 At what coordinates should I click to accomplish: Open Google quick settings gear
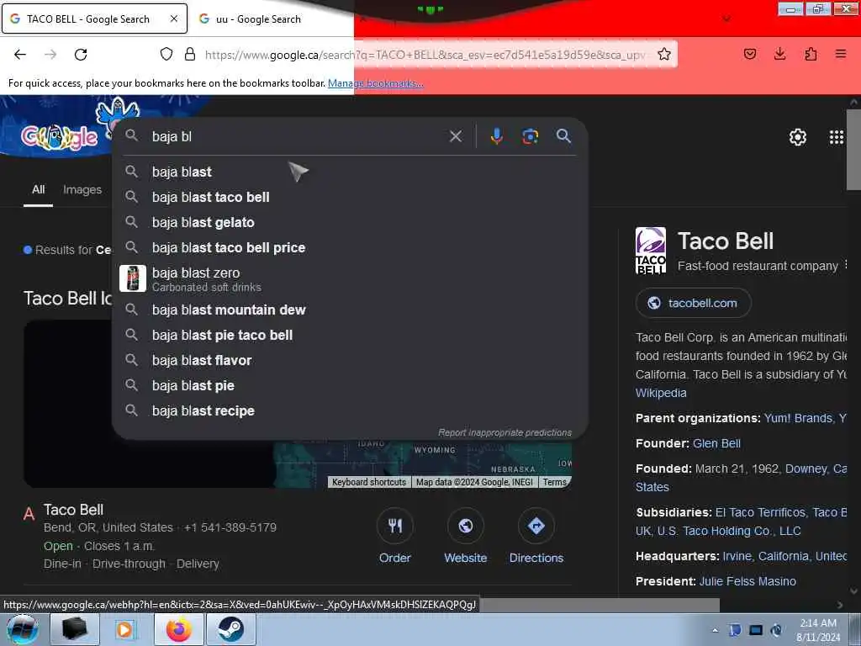[798, 137]
